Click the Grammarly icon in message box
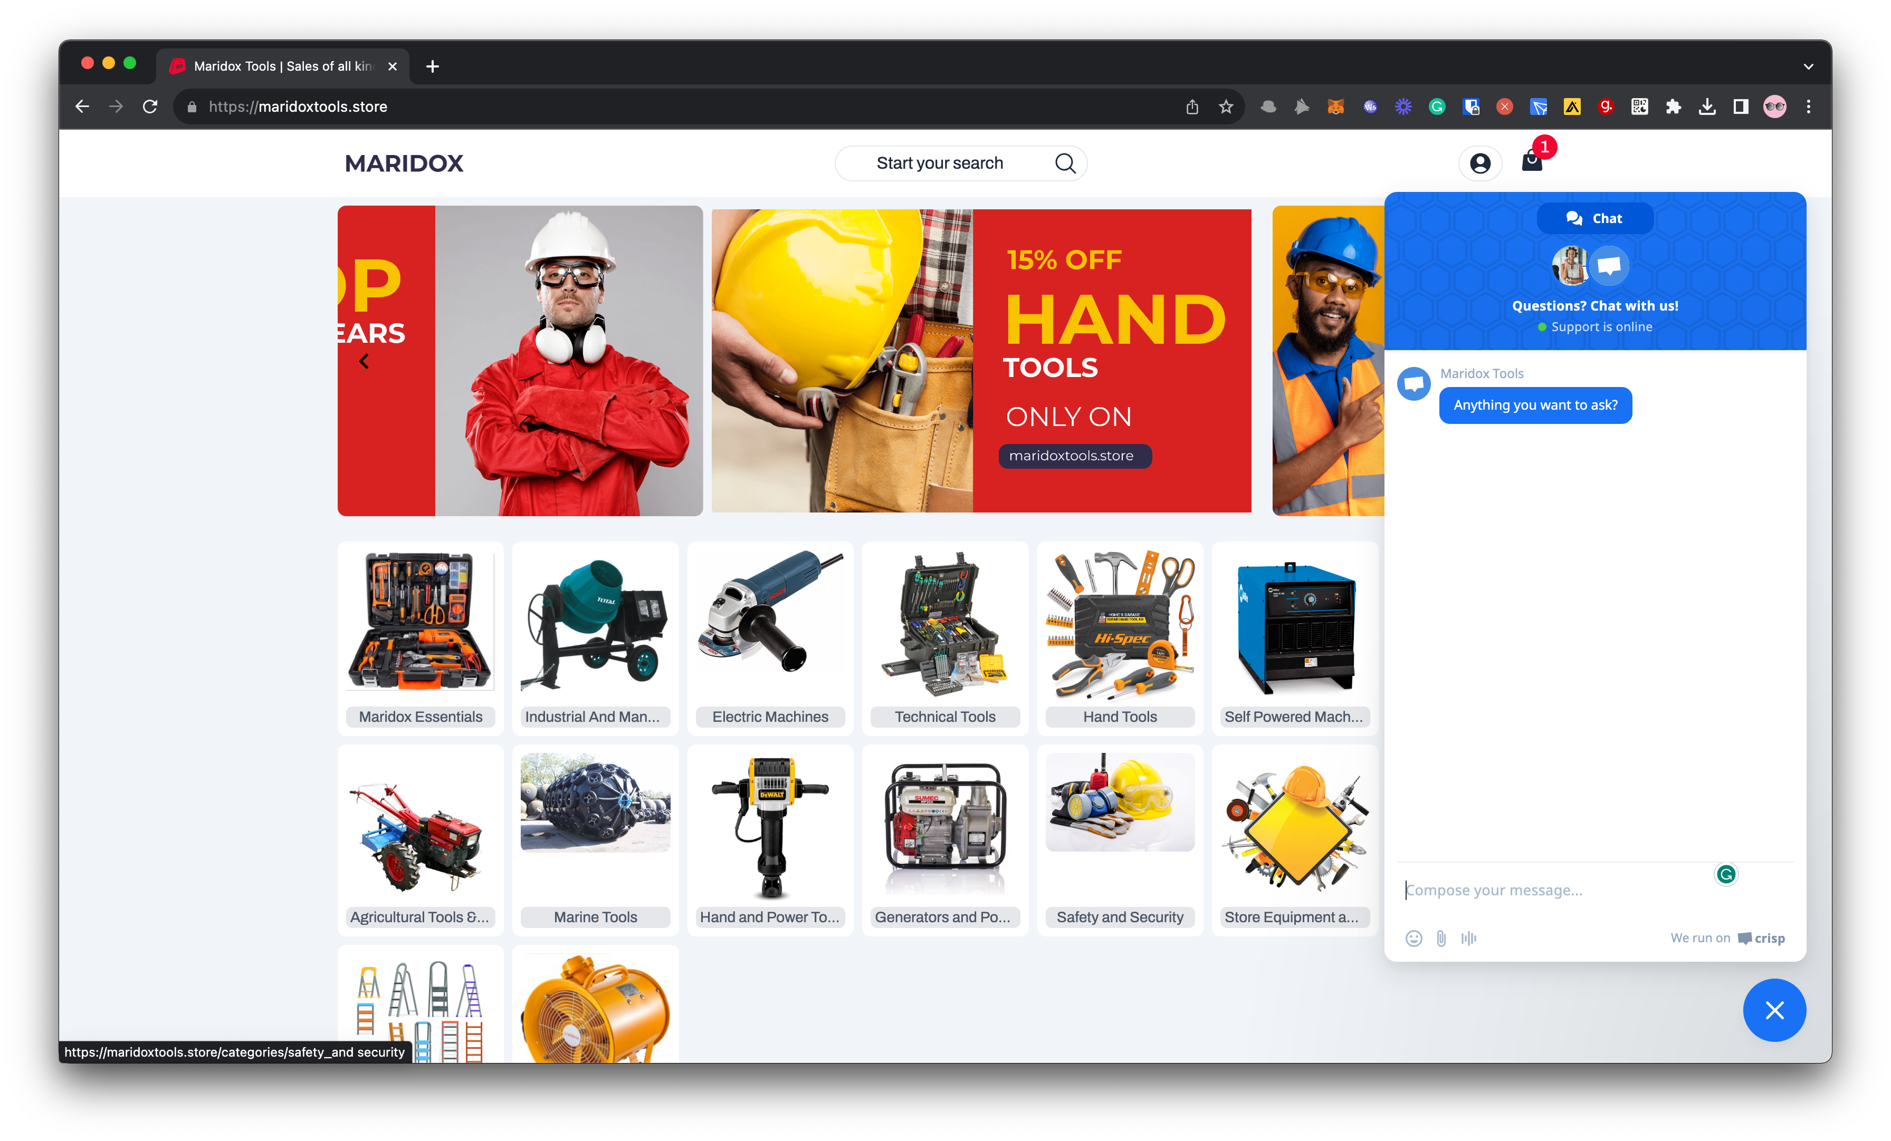Screen dimensions: 1891x1141 point(1726,874)
